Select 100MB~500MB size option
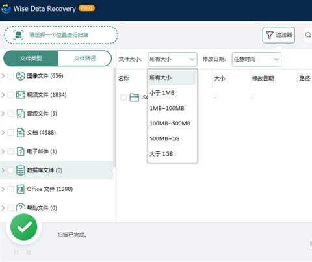 pos(172,124)
